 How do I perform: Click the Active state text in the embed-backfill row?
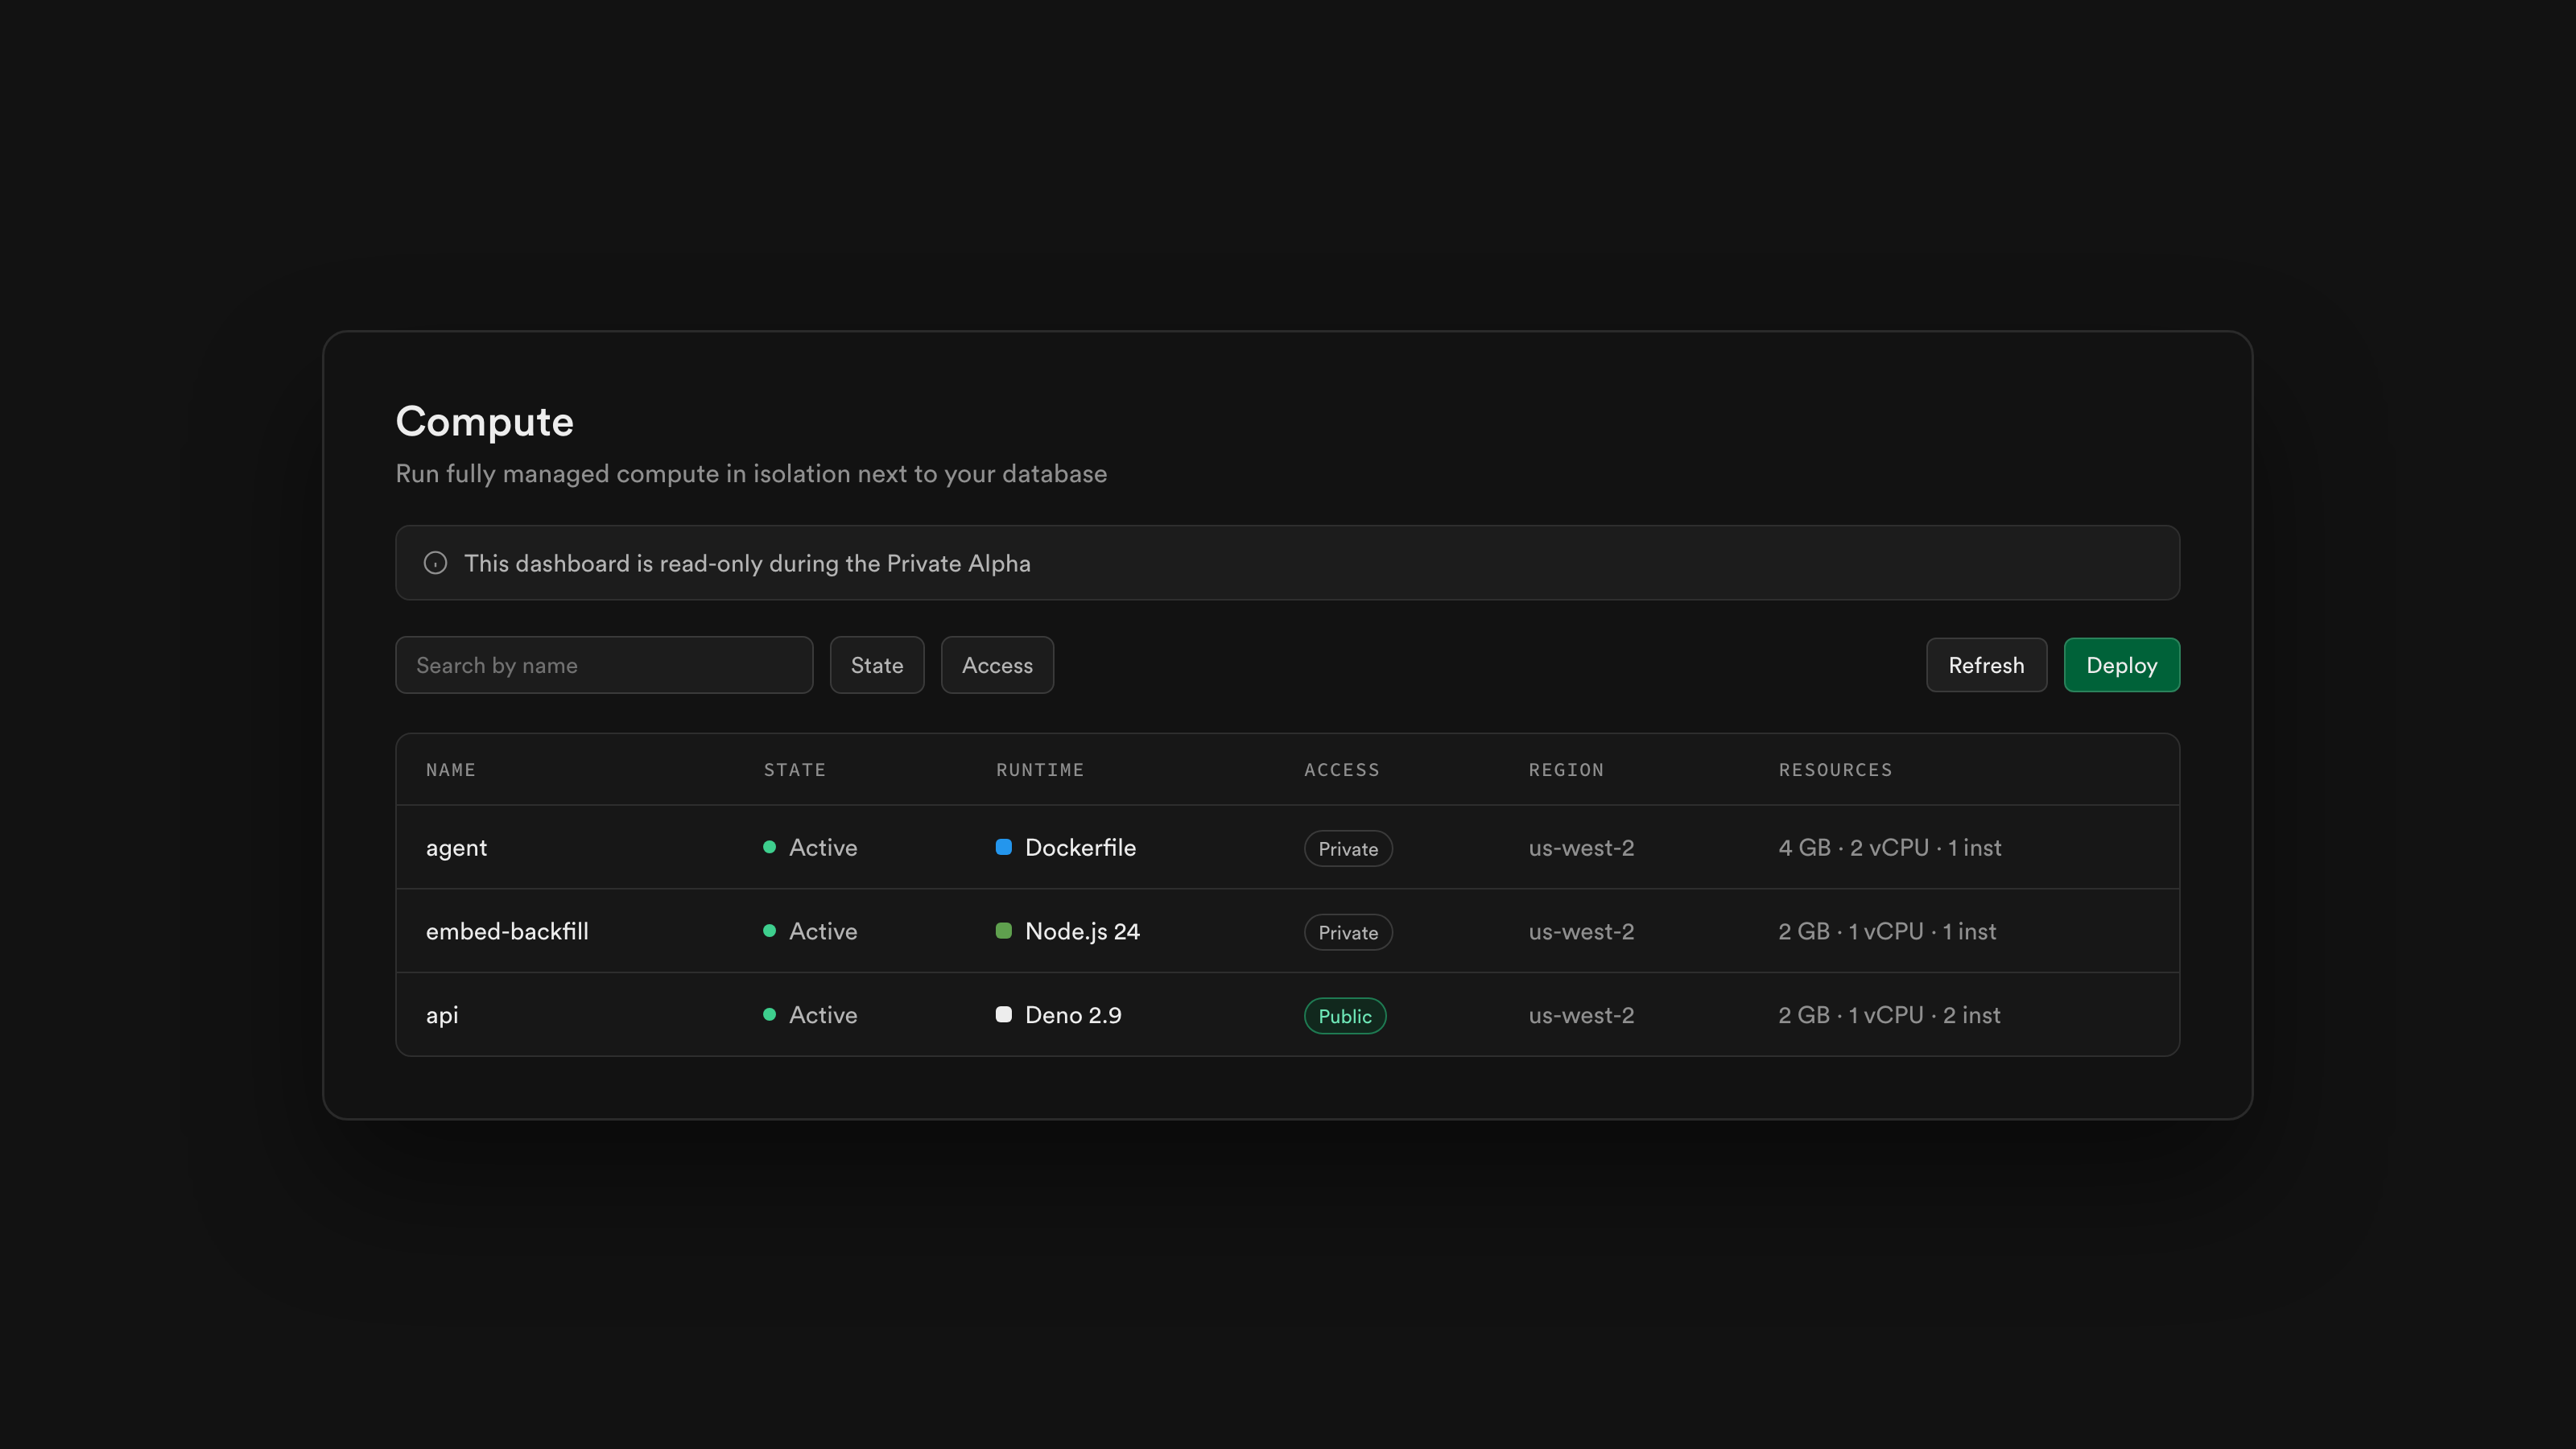pos(822,931)
